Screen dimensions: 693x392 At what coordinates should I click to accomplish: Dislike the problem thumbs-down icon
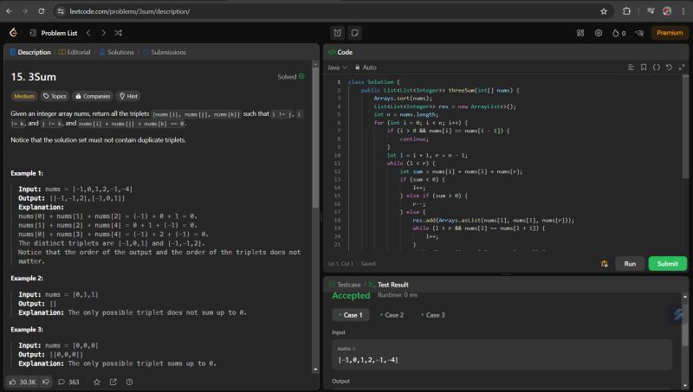tap(46, 382)
